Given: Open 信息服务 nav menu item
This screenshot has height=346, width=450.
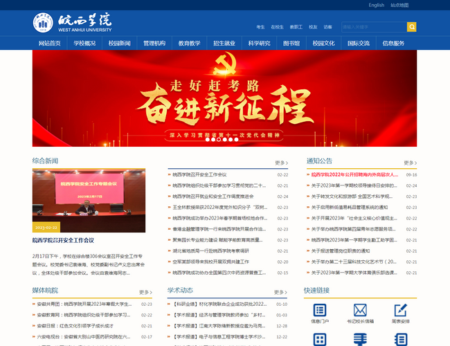Looking at the screenshot, I should (393, 44).
